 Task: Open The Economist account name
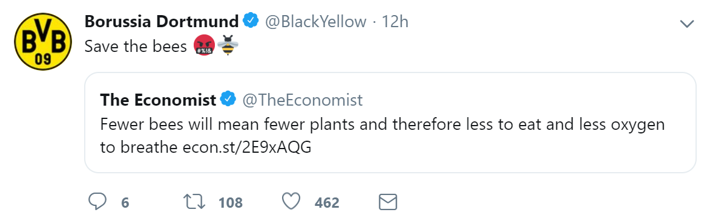pos(158,100)
